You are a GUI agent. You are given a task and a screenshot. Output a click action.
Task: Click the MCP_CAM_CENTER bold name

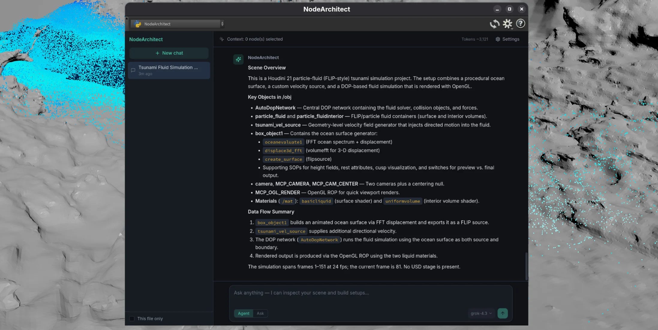point(335,184)
